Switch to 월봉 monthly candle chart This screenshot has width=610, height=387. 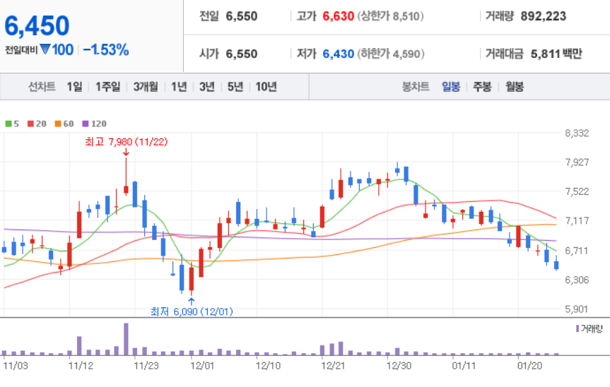(515, 86)
